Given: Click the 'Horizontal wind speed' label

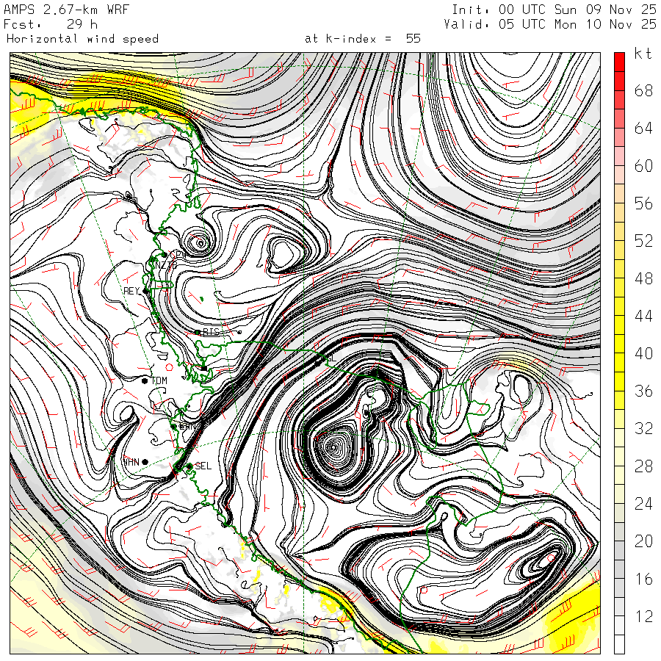Looking at the screenshot, I should tap(82, 38).
